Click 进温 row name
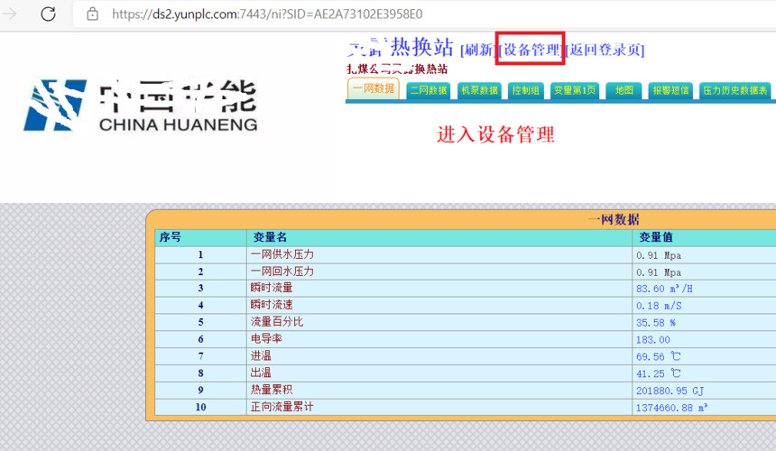The image size is (776, 451). pos(261,356)
